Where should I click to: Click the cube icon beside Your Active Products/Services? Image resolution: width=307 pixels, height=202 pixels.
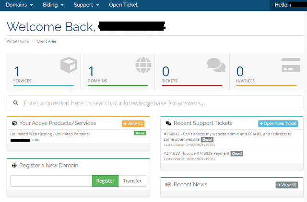pos(14,123)
